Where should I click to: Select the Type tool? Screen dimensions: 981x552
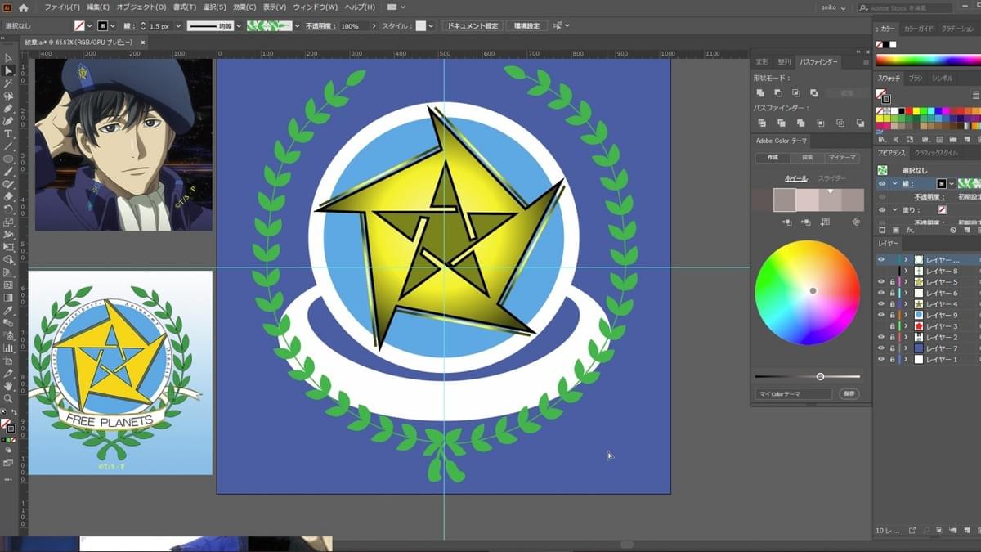(8, 133)
